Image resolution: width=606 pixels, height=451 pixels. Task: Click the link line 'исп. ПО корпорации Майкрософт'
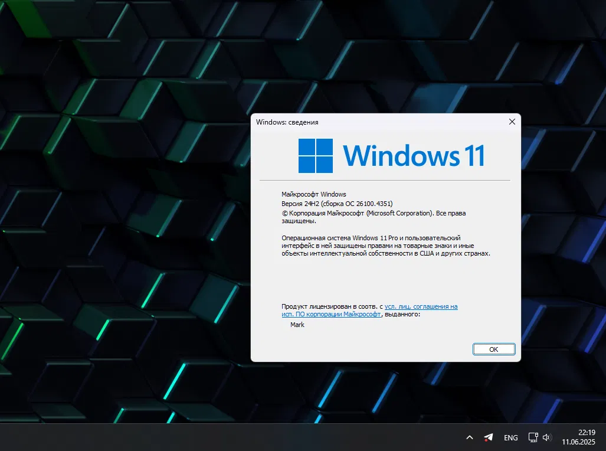coord(332,314)
